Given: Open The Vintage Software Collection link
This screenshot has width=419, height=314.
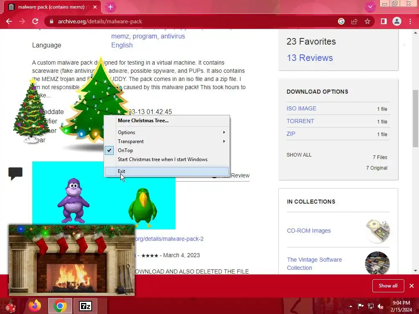Looking at the screenshot, I should point(314,264).
